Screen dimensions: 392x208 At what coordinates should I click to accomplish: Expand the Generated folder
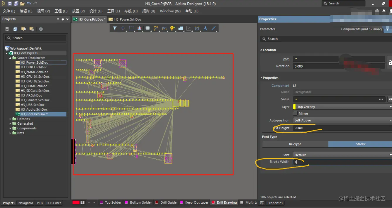click(10, 124)
